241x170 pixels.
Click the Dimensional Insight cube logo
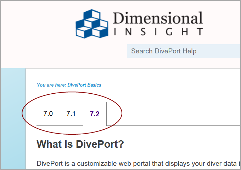(x=92, y=24)
